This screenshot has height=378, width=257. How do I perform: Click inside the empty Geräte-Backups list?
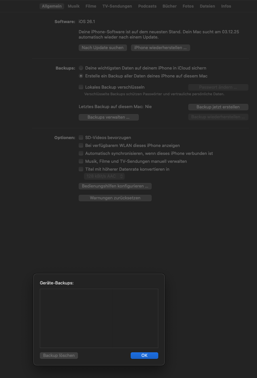[x=99, y=318]
